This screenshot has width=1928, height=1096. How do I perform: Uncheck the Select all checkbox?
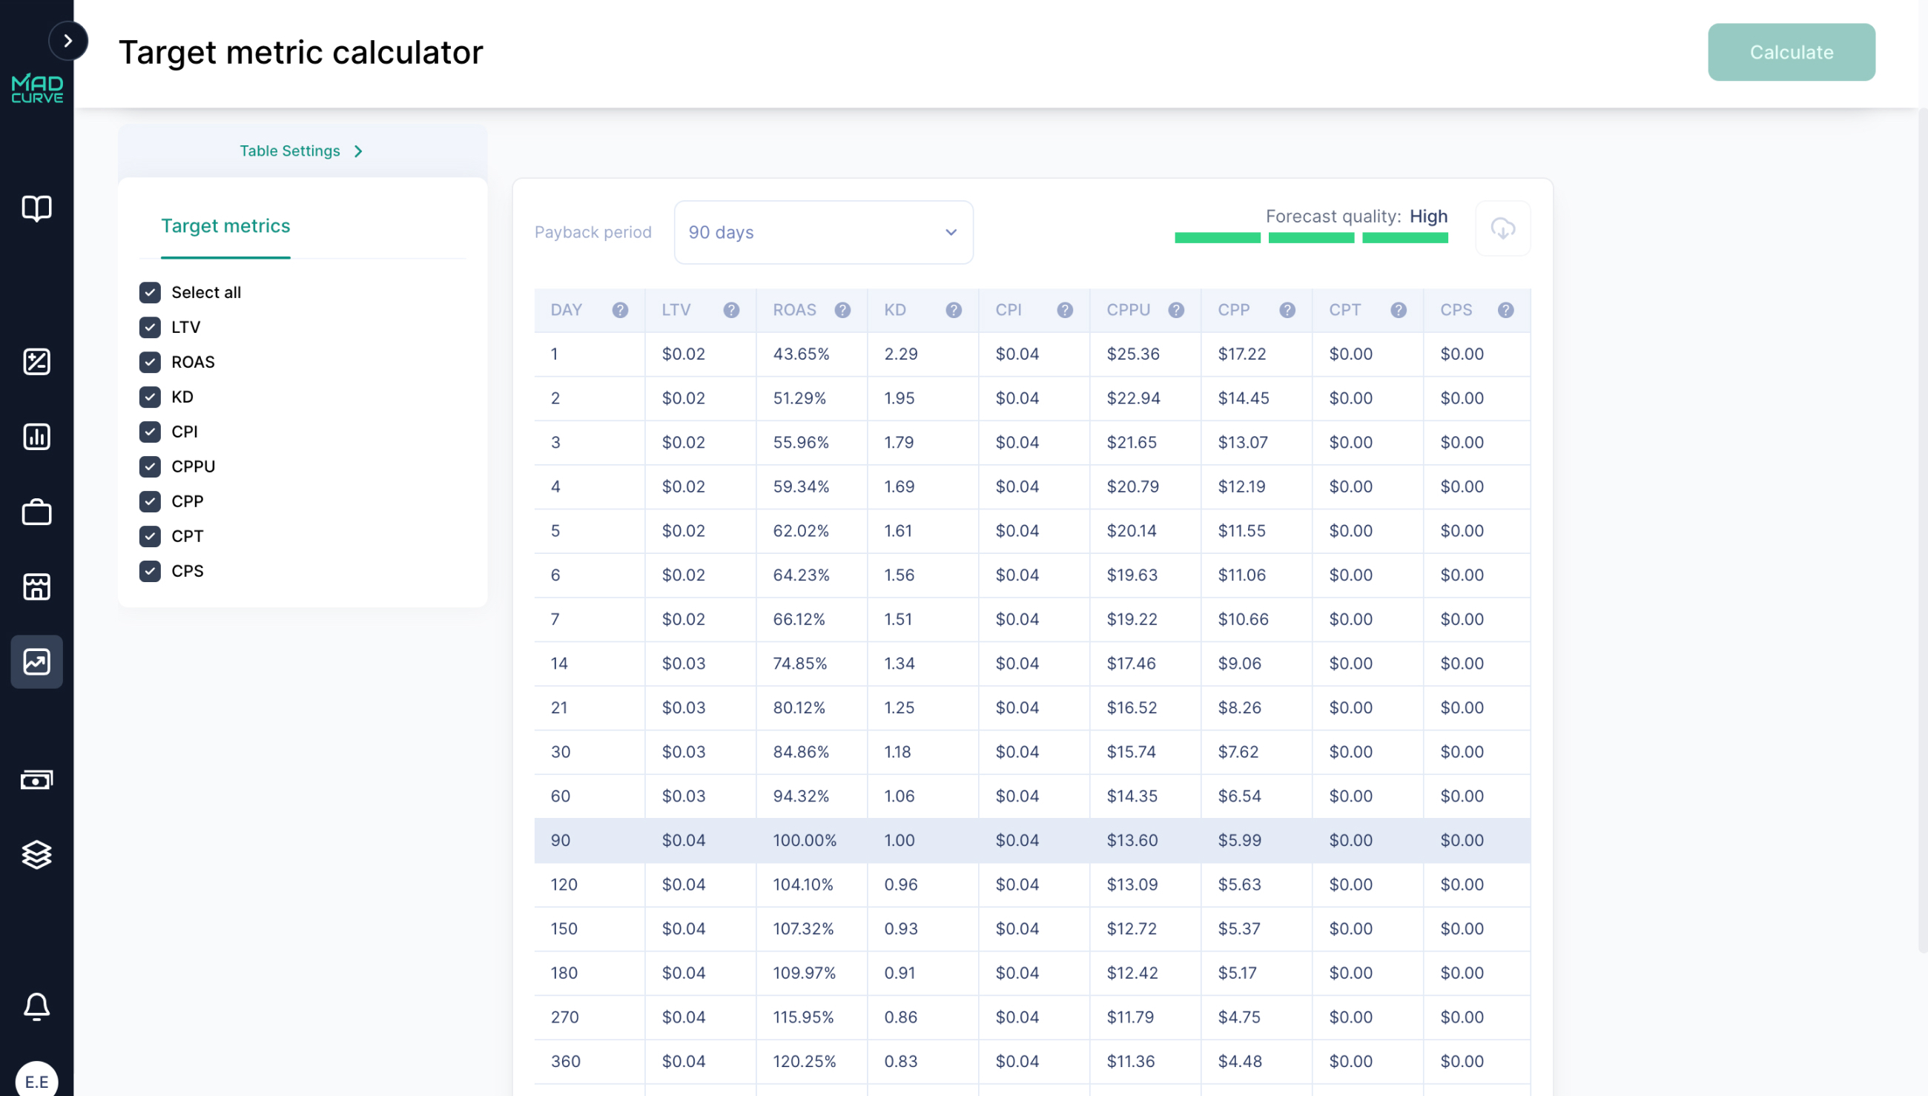point(151,292)
